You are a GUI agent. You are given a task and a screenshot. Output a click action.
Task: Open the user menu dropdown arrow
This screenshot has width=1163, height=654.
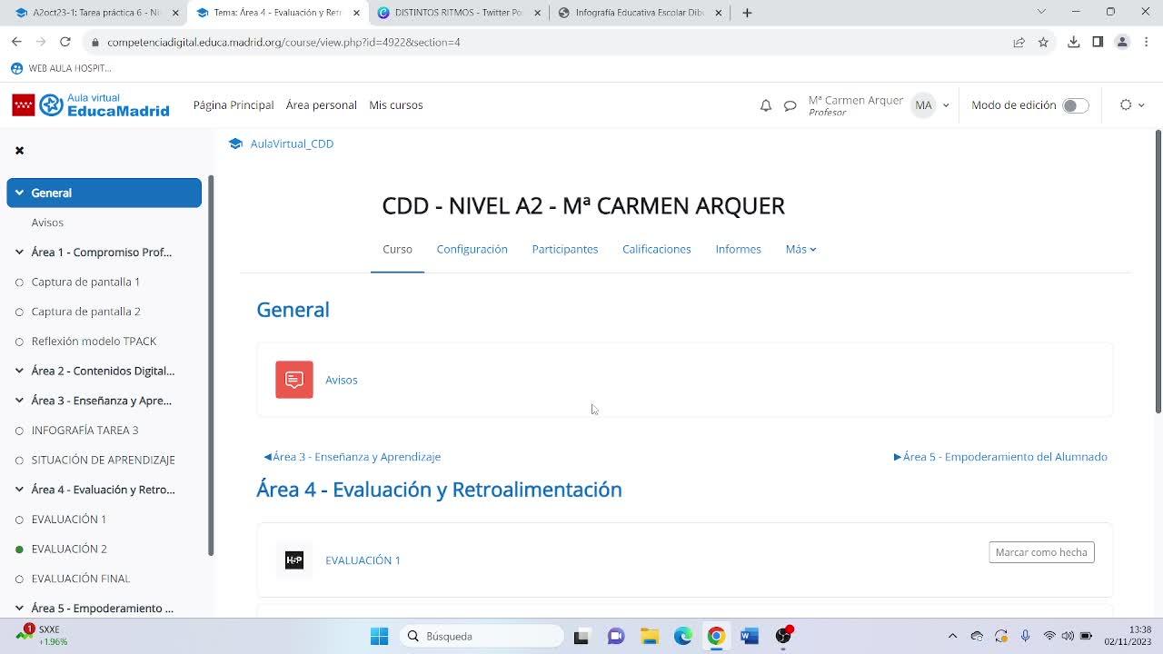coord(946,105)
